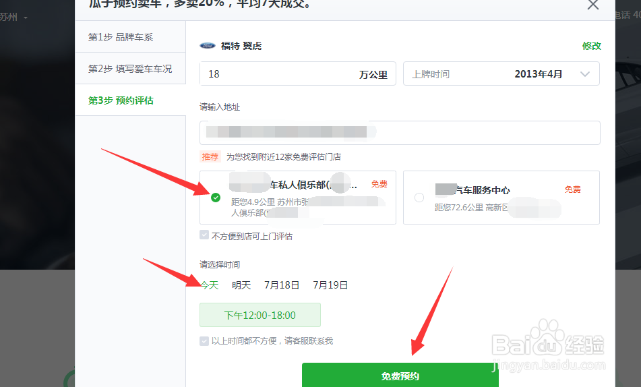The height and width of the screenshot is (387, 641).
Task: Click the 修改 link
Action: click(x=592, y=46)
